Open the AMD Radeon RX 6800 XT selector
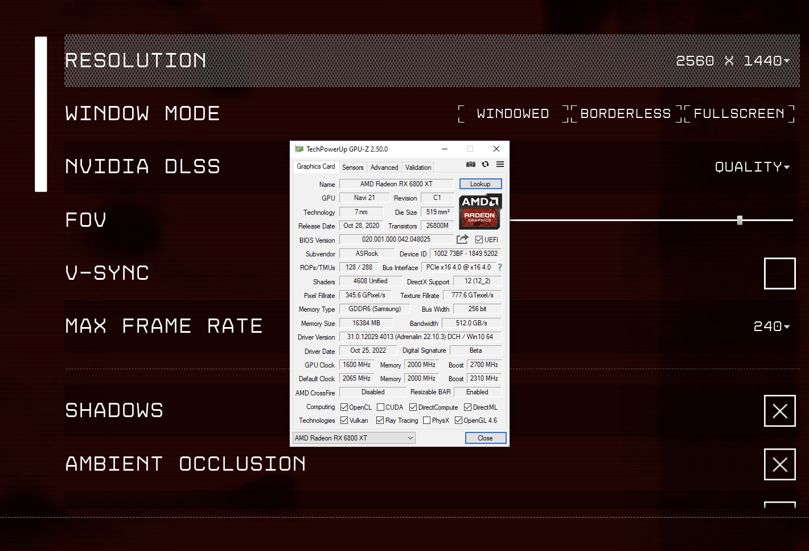The height and width of the screenshot is (551, 809). click(354, 438)
